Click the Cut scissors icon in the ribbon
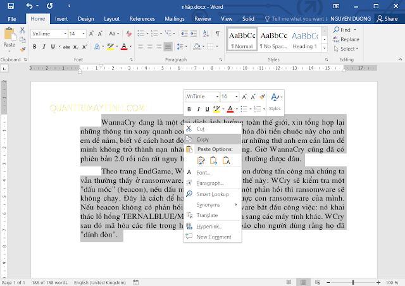This screenshot has height=286, width=405. point(23,30)
